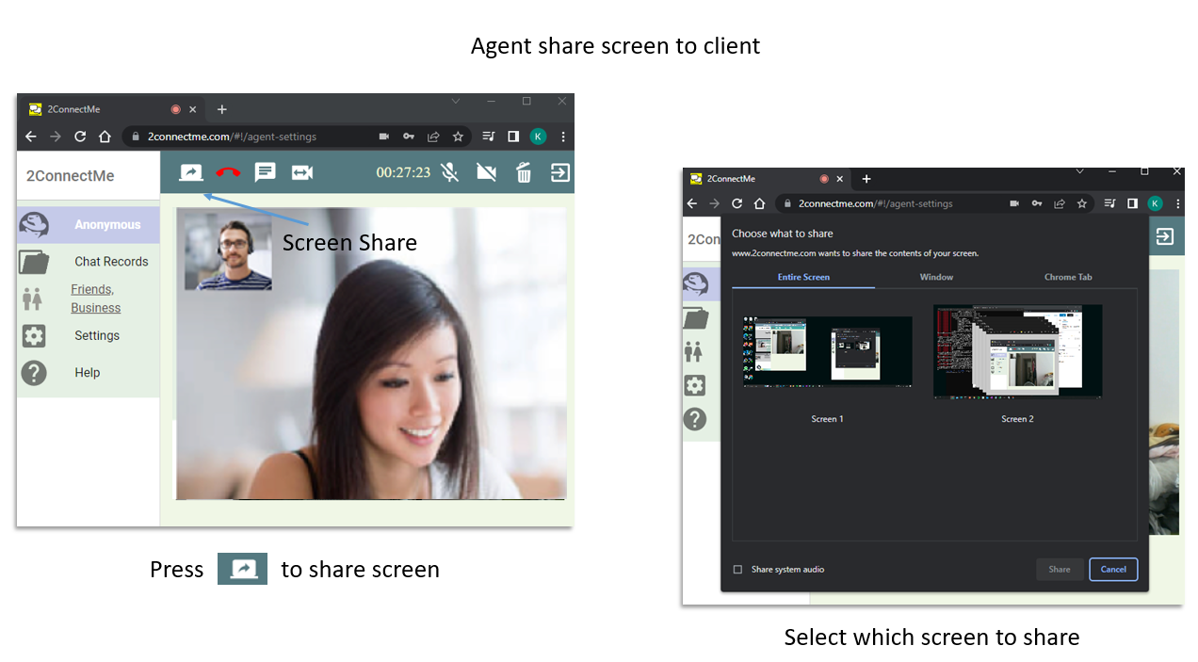Image resolution: width=1198 pixels, height=662 pixels.
Task: Expand the tab search chevron in left browser
Action: coord(456,101)
